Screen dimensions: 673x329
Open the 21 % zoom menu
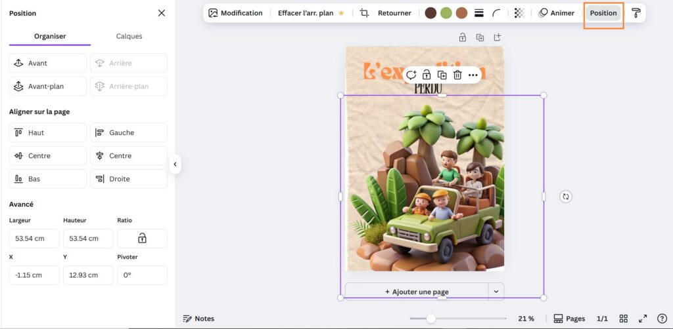[526, 319]
